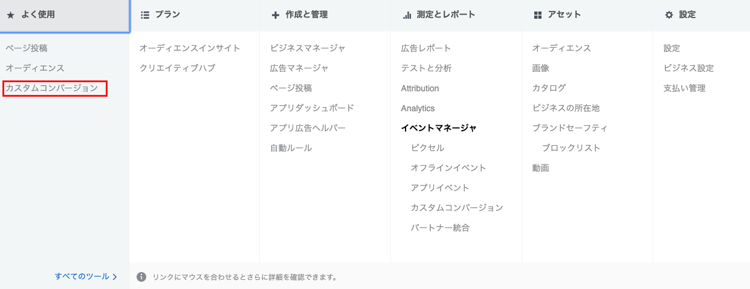Click the plus icon beside 作成と管理
Viewport: 750px width, 289px height.
[276, 15]
